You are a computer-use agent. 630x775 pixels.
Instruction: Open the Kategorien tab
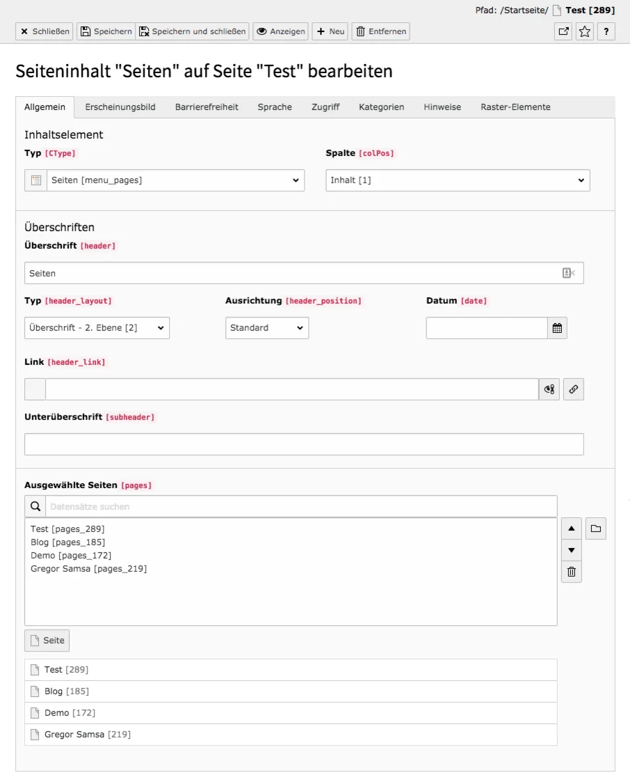(381, 107)
